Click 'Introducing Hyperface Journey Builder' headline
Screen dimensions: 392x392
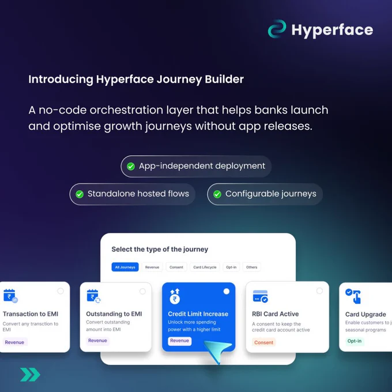[x=136, y=80]
